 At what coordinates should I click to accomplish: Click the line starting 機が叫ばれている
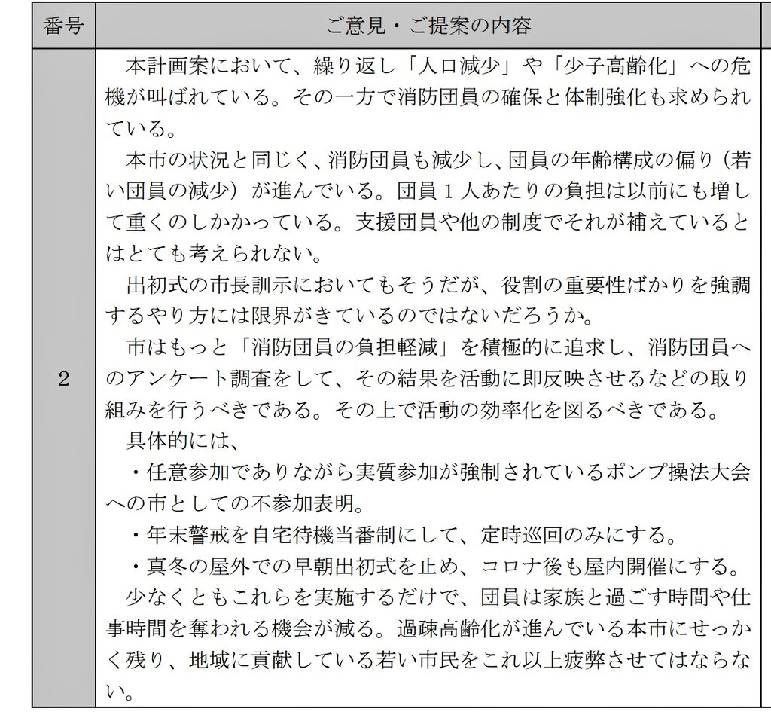click(428, 97)
